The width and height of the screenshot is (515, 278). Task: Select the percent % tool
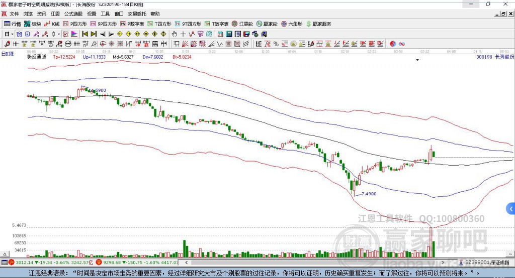(x=276, y=44)
